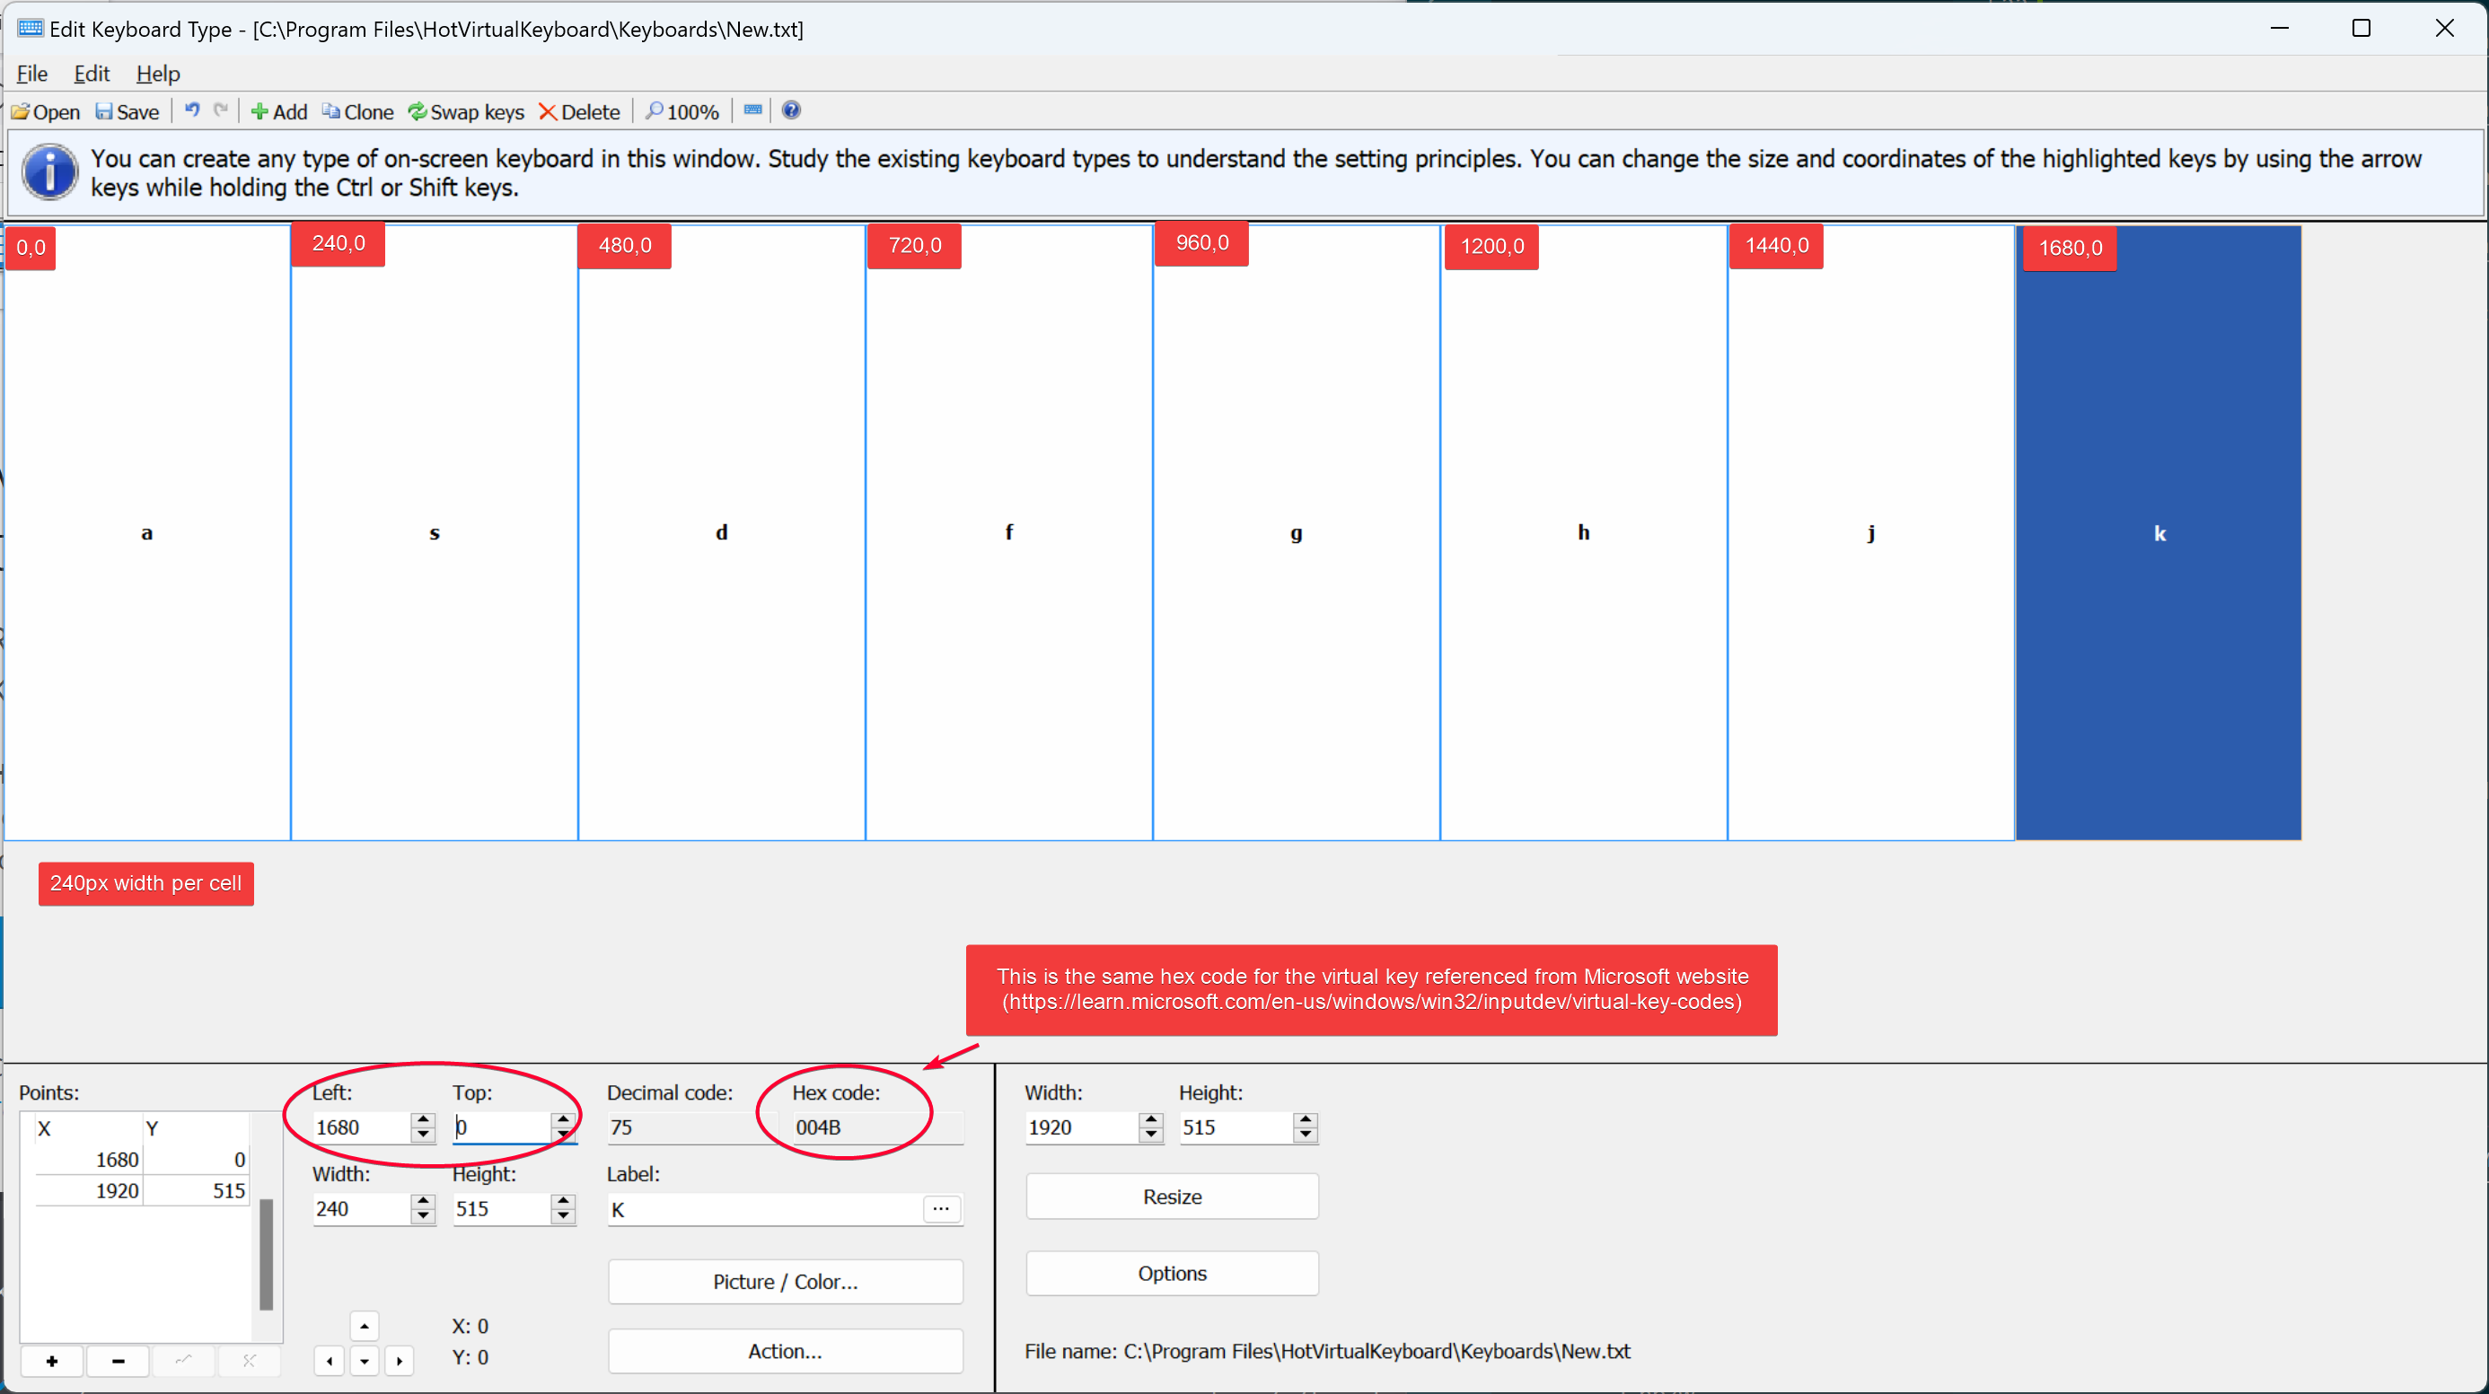This screenshot has height=1394, width=2489.
Task: Nudge the key down with the down arrow
Action: (365, 1361)
